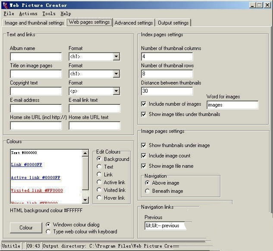Image resolution: width=273 pixels, height=251 pixels.
Task: Click the Home site URL text field
Action: point(94,125)
